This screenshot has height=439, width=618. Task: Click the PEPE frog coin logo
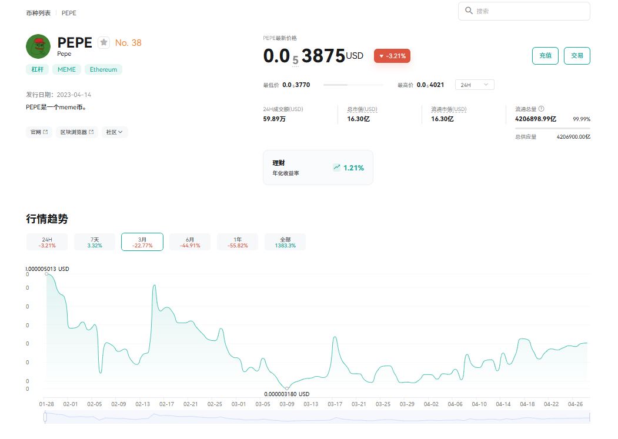point(38,46)
